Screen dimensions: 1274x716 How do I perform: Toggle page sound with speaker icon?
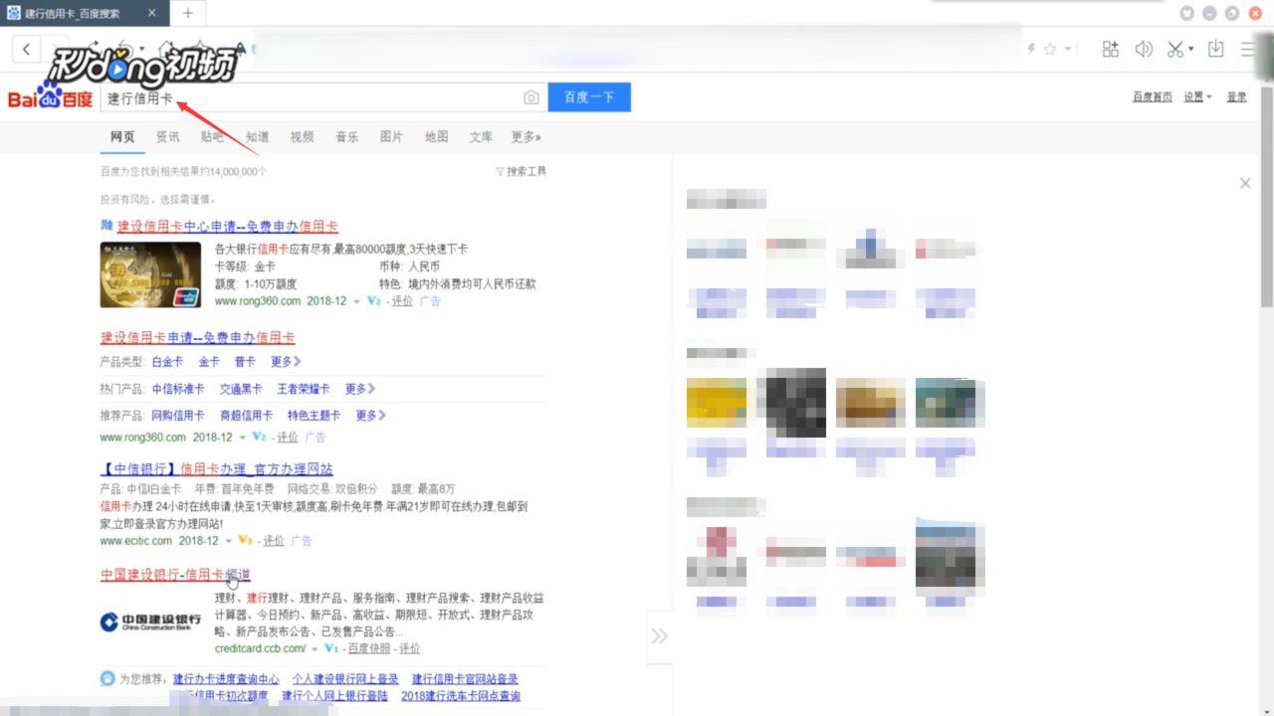tap(1145, 49)
